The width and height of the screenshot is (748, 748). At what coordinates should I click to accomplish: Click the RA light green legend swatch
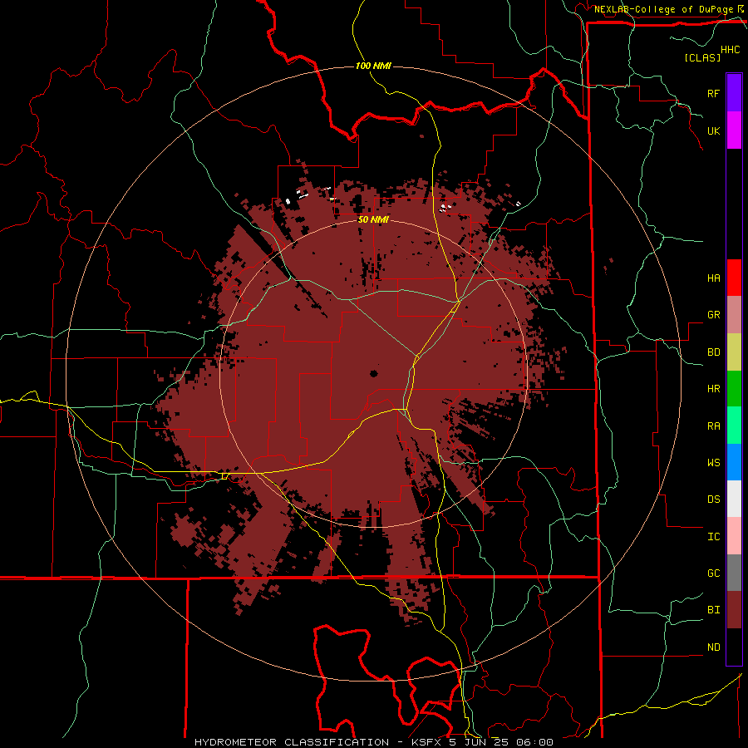tap(734, 426)
